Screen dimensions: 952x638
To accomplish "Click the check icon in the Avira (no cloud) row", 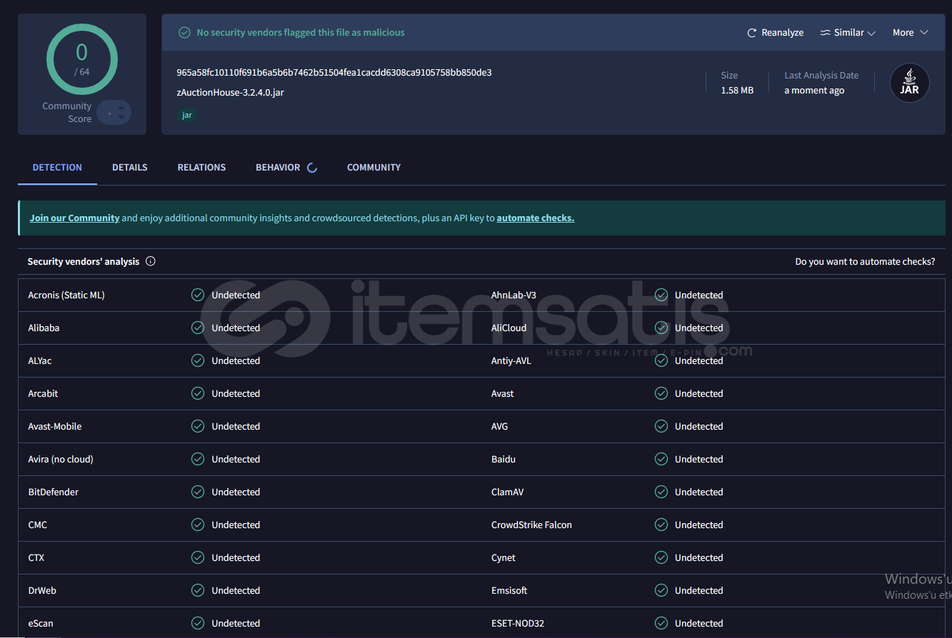I will click(198, 459).
